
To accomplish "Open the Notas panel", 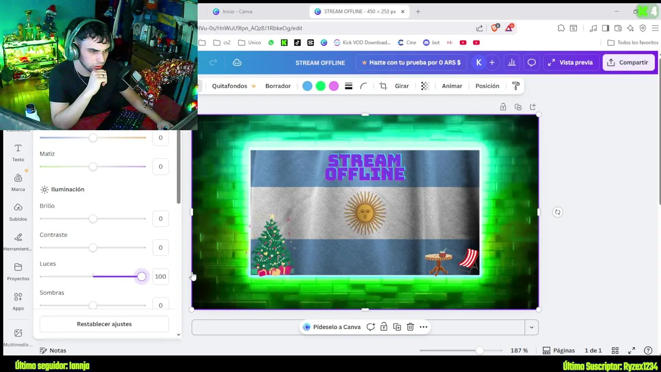I will (x=53, y=350).
